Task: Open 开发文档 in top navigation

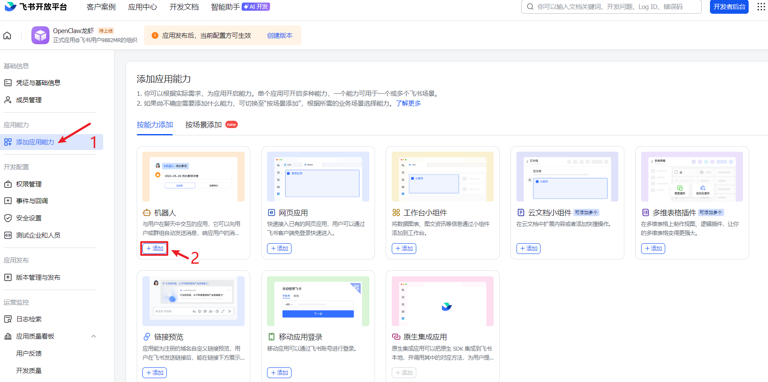Action: tap(184, 7)
